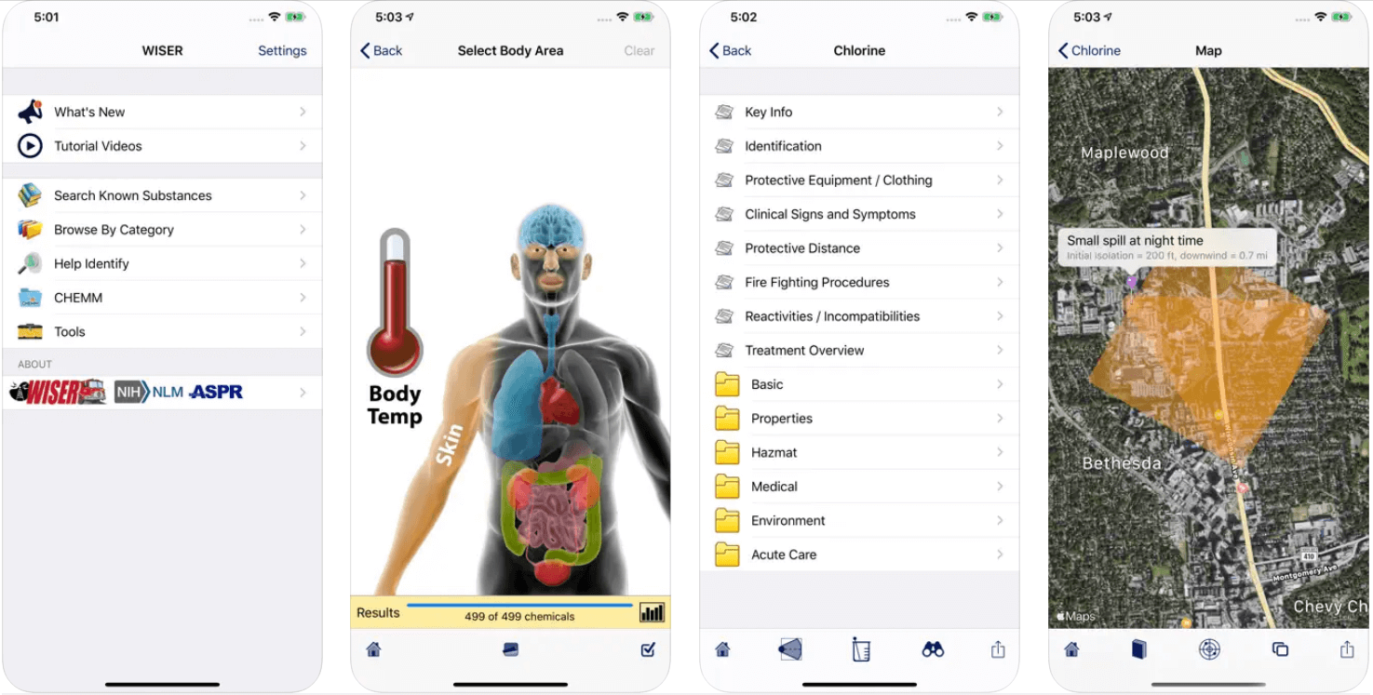Tap the blue book icon on Map toolbar
This screenshot has width=1373, height=695.
(x=1139, y=649)
